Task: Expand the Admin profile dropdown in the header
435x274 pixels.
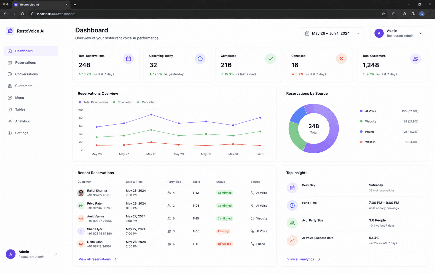Action: pyautogui.click(x=399, y=33)
